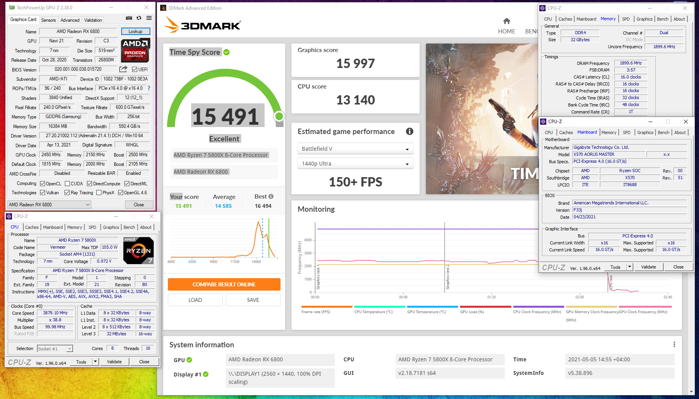Click the CPU Temperature (°C) teal legend bar

[x=380, y=307]
